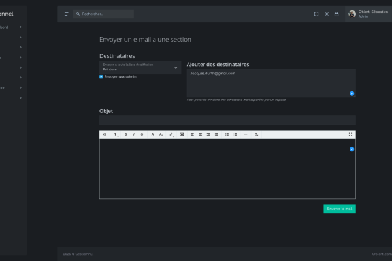Screen dimensions: 392x261
Task: Insert a link in the editor
Action: pos(171,134)
